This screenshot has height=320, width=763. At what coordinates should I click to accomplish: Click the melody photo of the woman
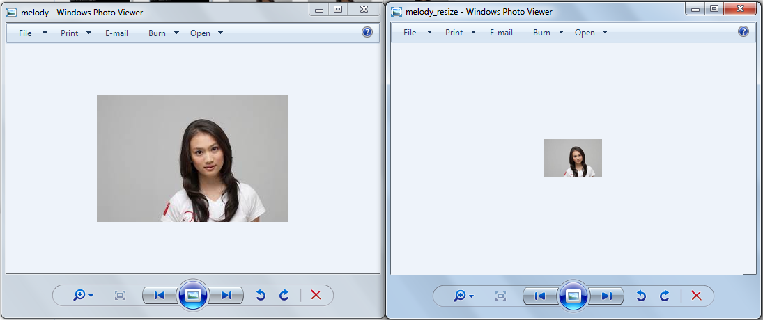193,159
